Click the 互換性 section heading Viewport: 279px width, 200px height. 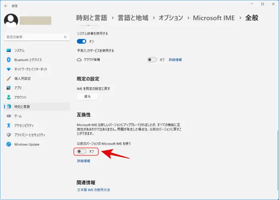click(84, 115)
